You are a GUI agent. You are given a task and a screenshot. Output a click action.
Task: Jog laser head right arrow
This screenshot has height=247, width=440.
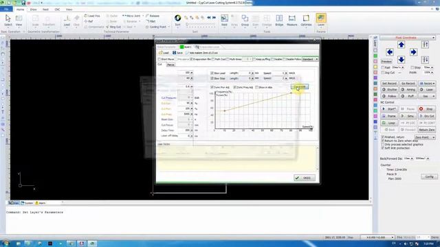tap(413, 52)
